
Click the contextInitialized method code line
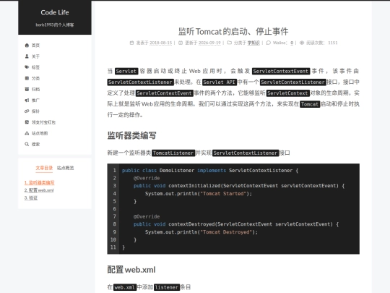coord(239,186)
